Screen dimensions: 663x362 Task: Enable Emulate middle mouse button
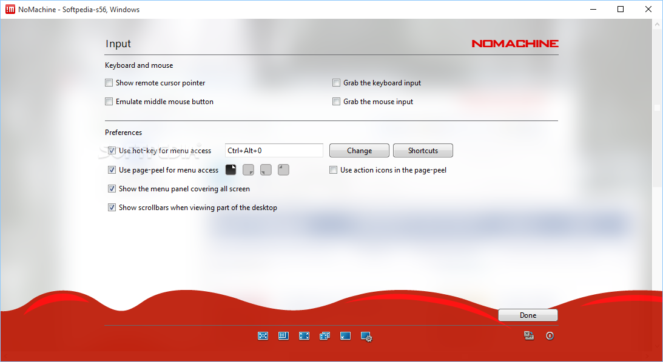click(x=109, y=101)
